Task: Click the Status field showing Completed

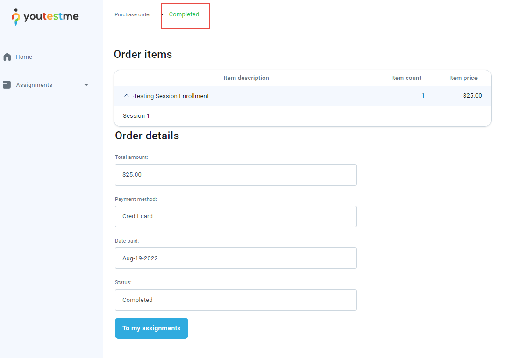Action: 235,300
